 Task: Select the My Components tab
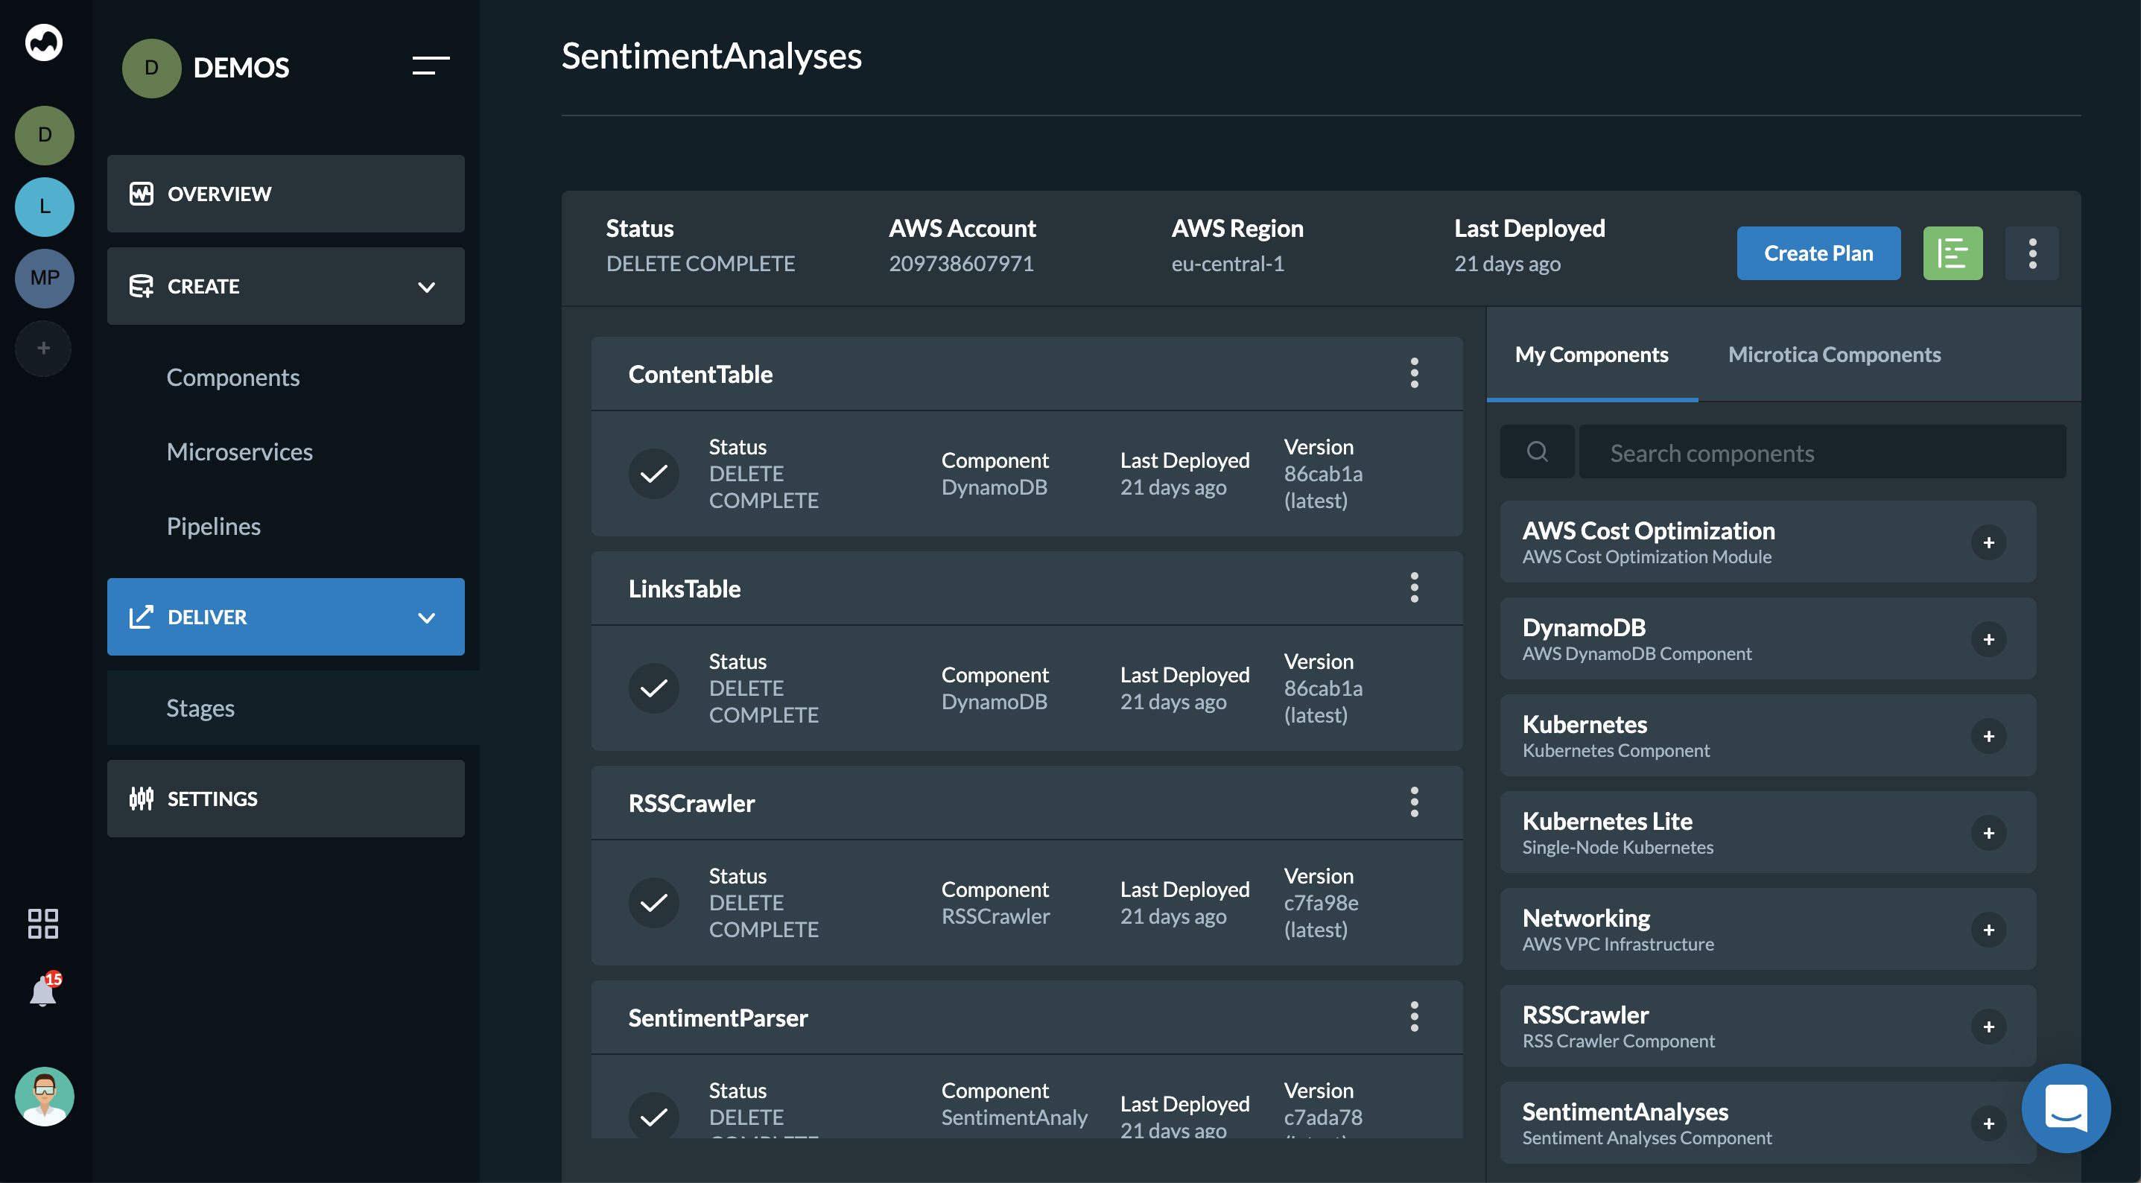click(1590, 355)
